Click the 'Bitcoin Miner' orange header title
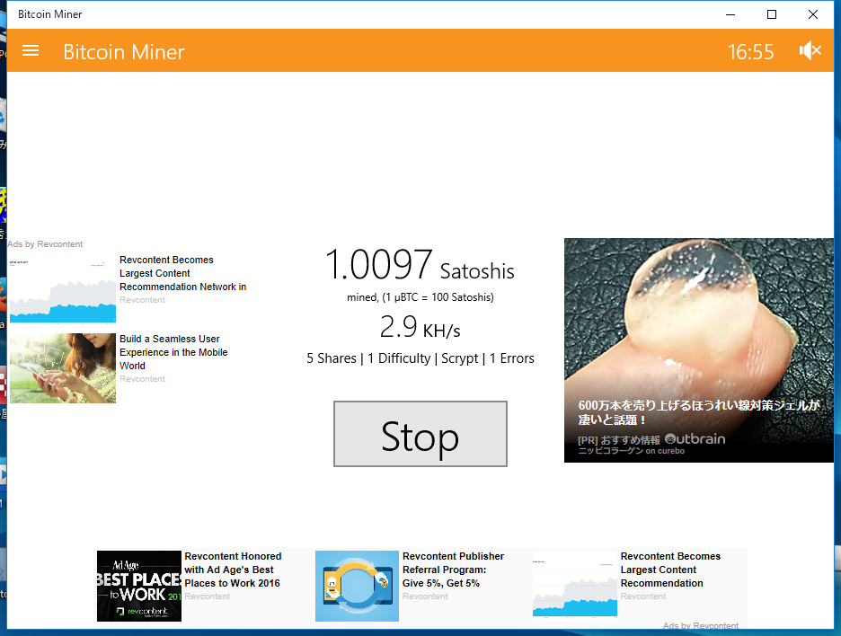The image size is (841, 636). [x=124, y=52]
